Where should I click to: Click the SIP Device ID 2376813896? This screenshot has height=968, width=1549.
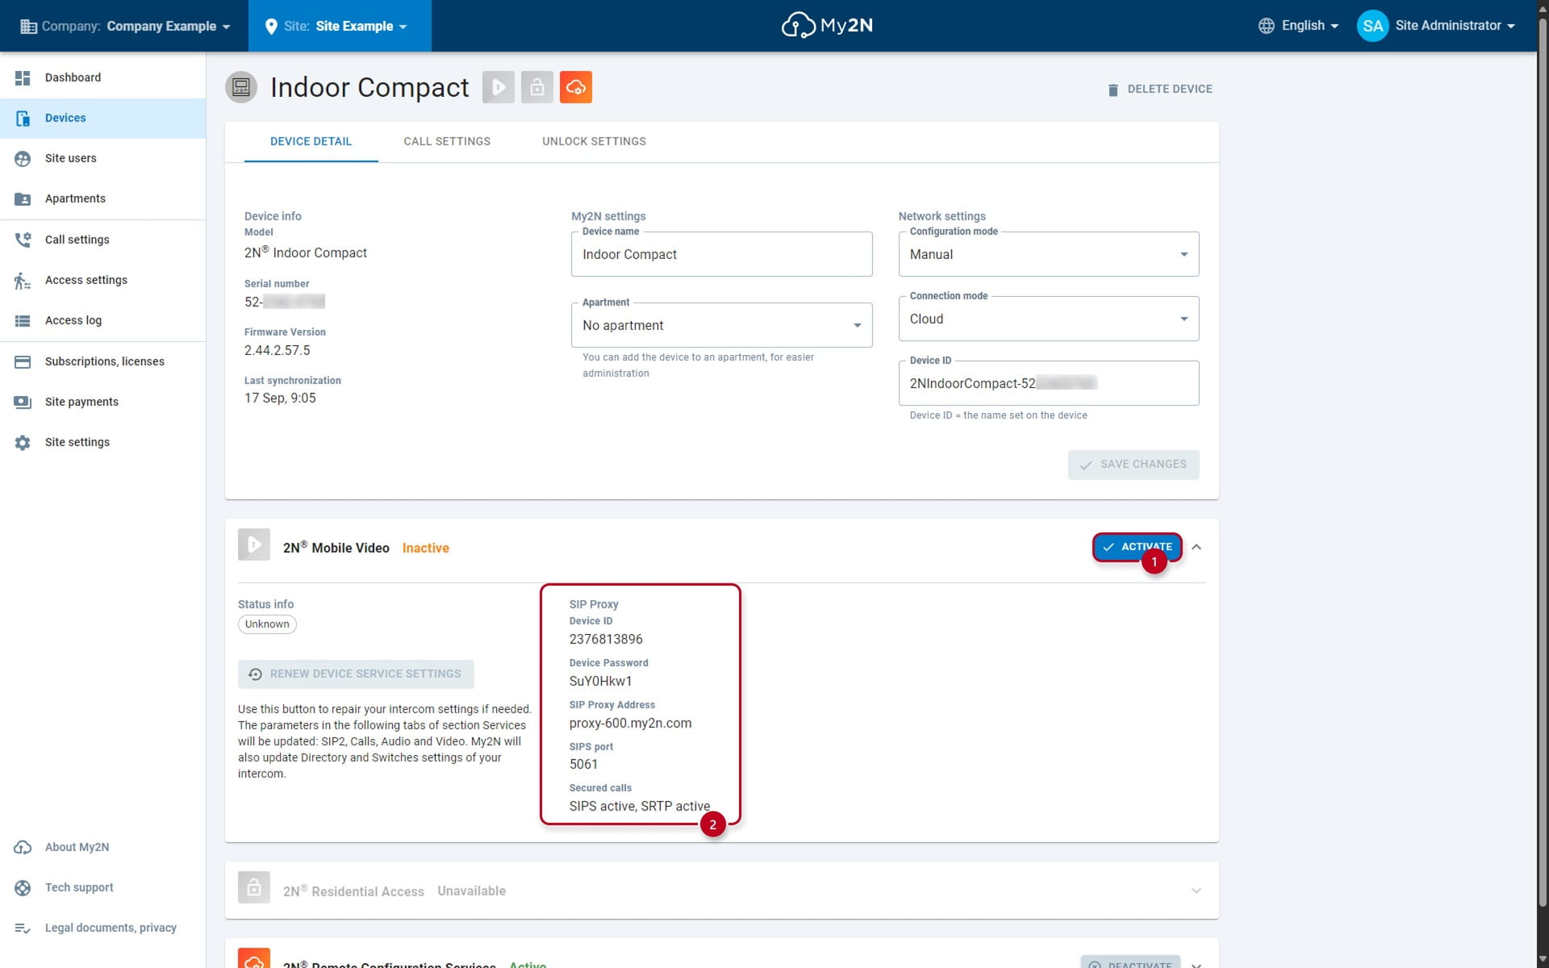click(x=606, y=639)
